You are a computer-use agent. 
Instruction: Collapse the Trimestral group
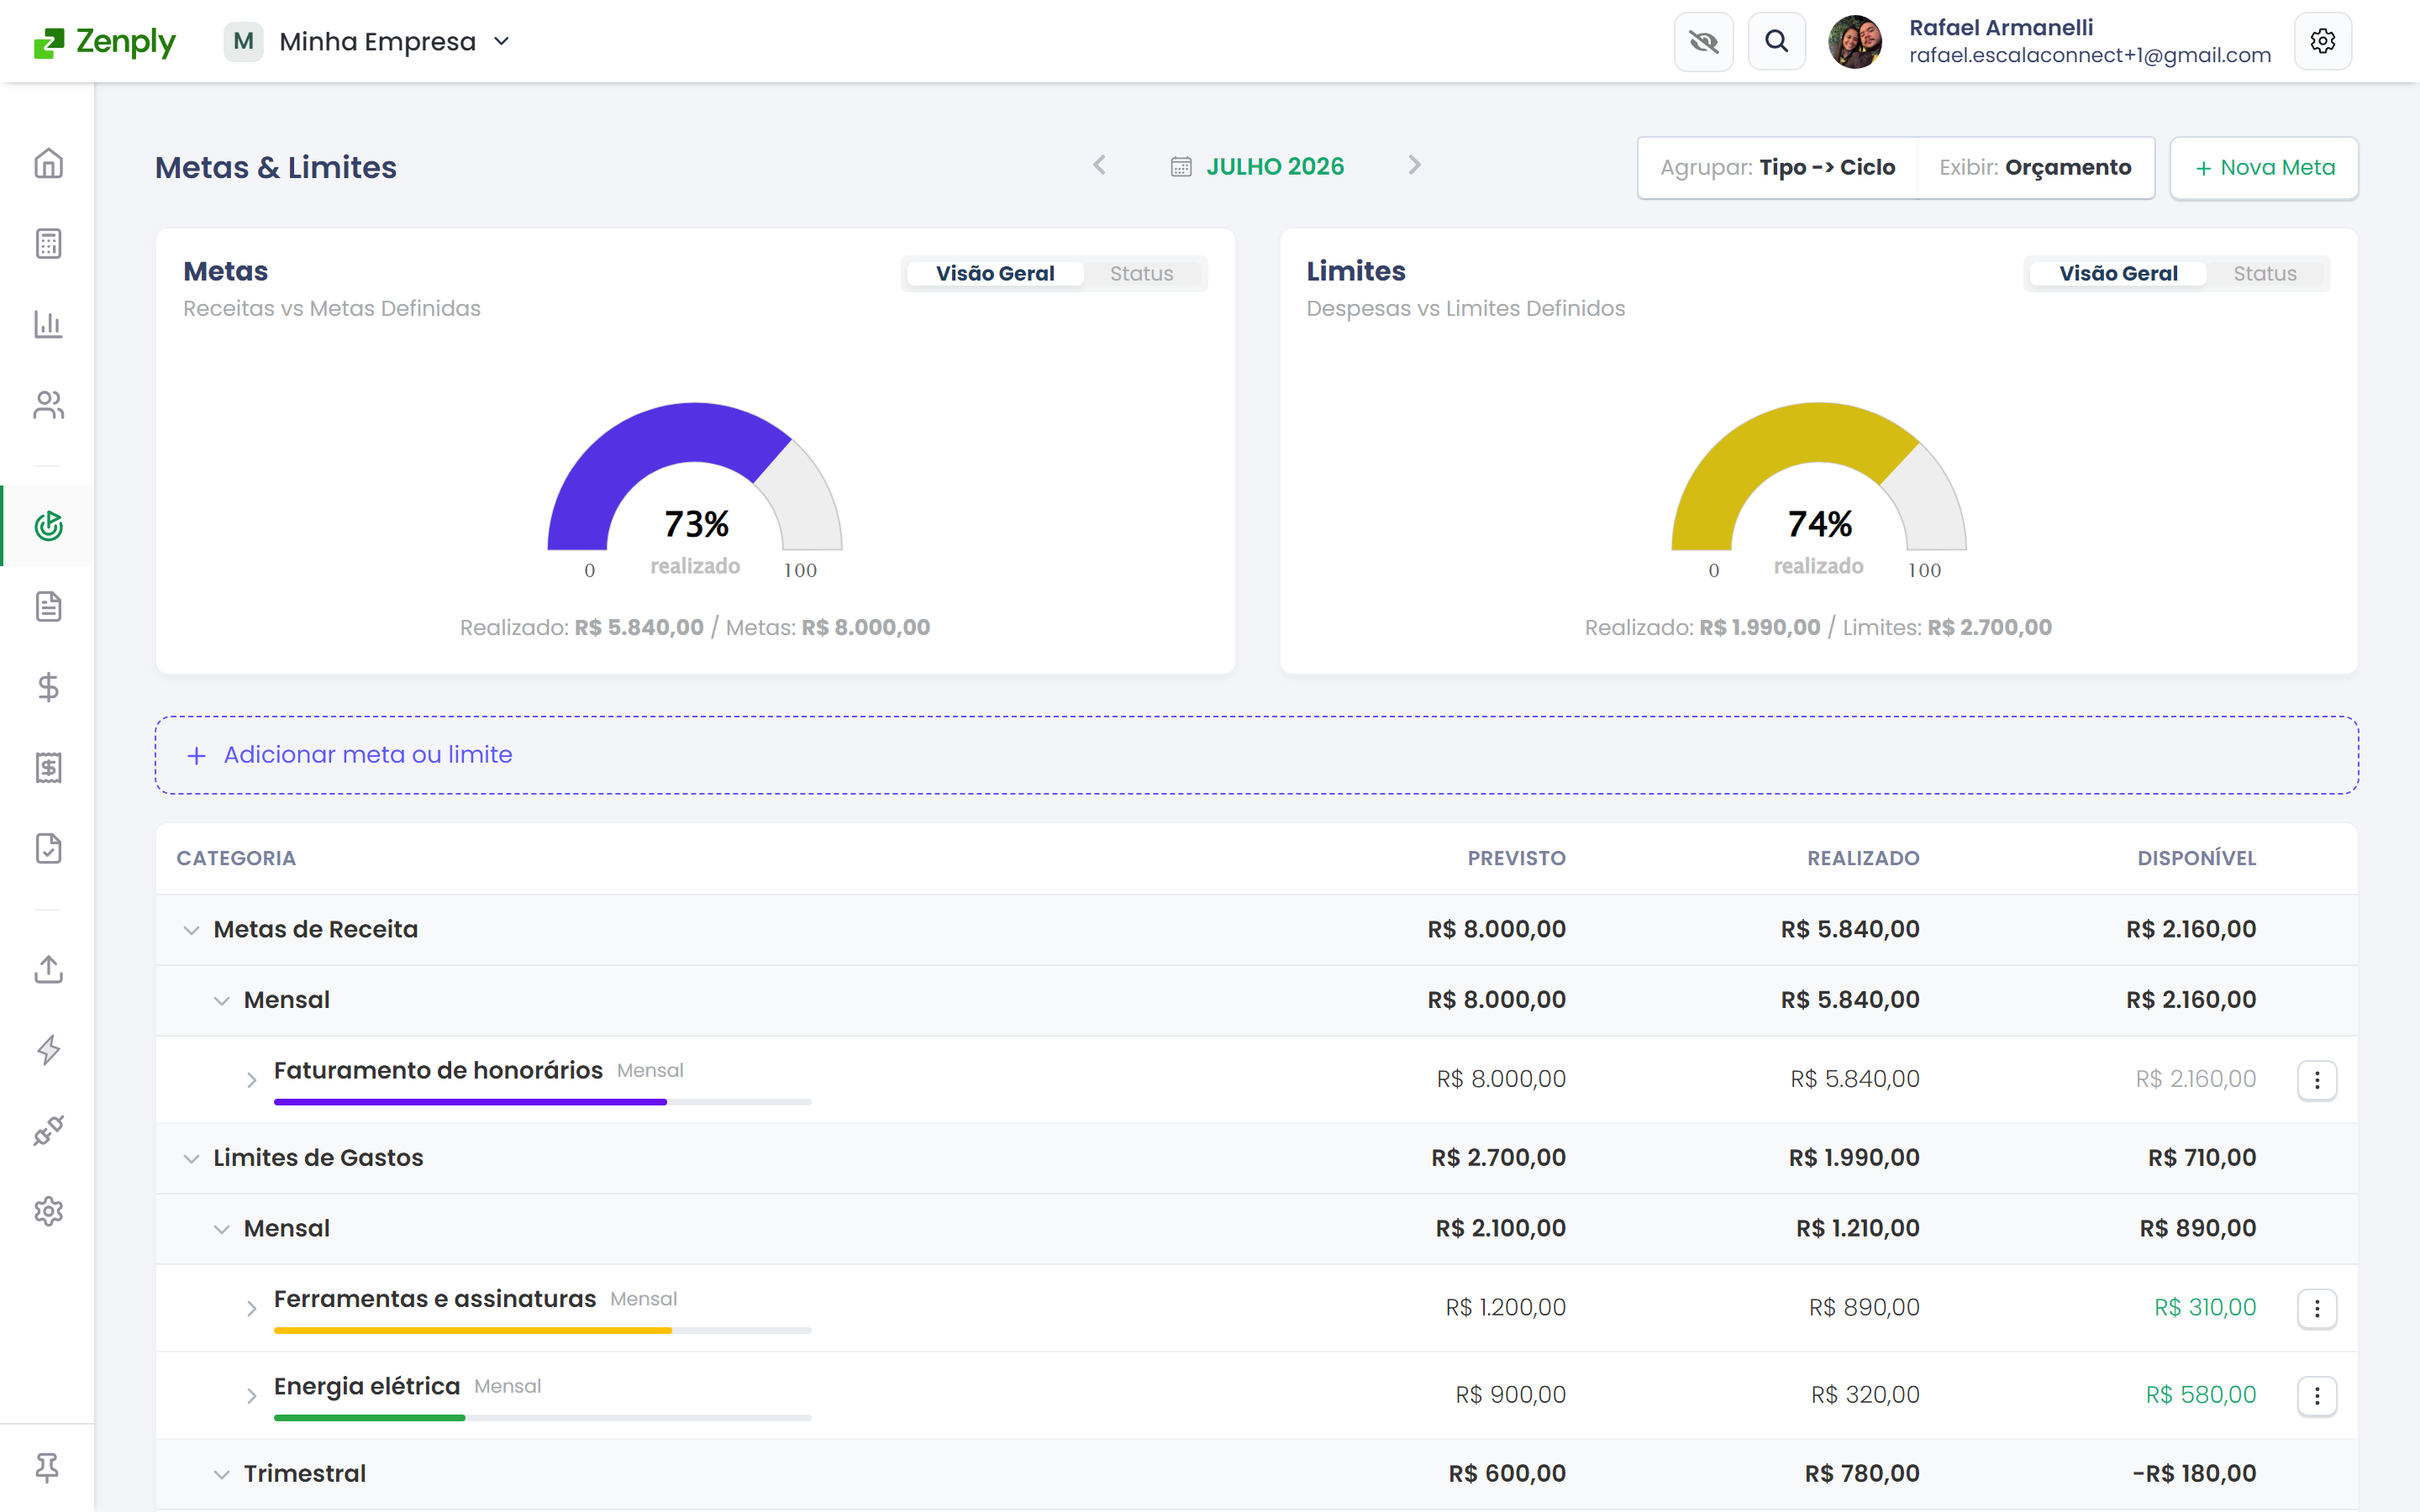pos(221,1475)
